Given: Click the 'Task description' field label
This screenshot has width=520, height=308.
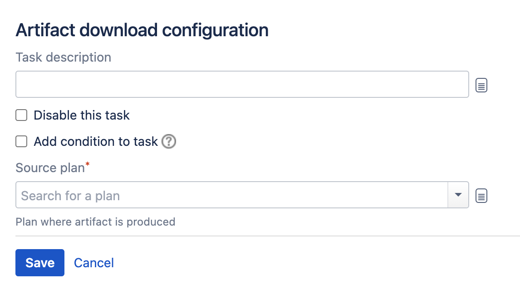Looking at the screenshot, I should [64, 57].
